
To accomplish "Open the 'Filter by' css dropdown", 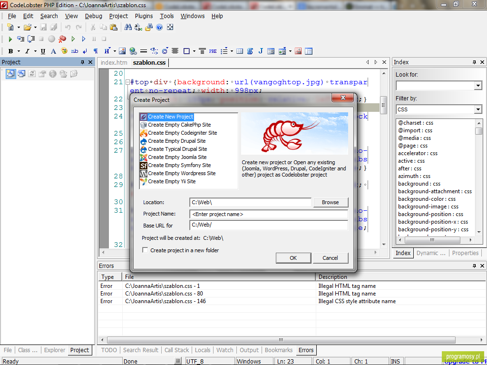I will pyautogui.click(x=478, y=109).
